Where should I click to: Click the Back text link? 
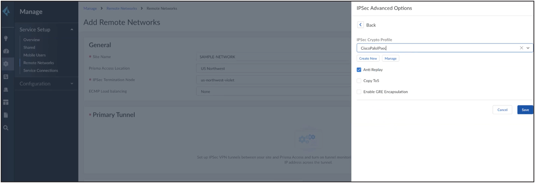tap(371, 25)
